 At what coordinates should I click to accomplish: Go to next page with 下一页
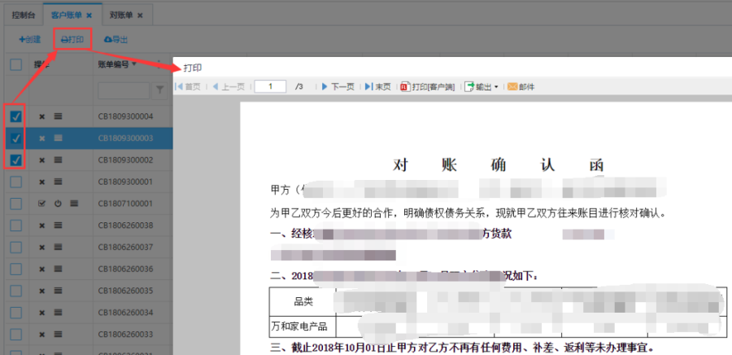pos(338,86)
